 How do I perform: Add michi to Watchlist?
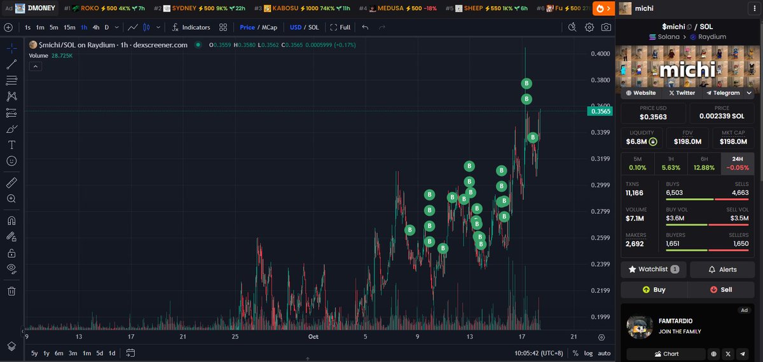[x=654, y=269]
